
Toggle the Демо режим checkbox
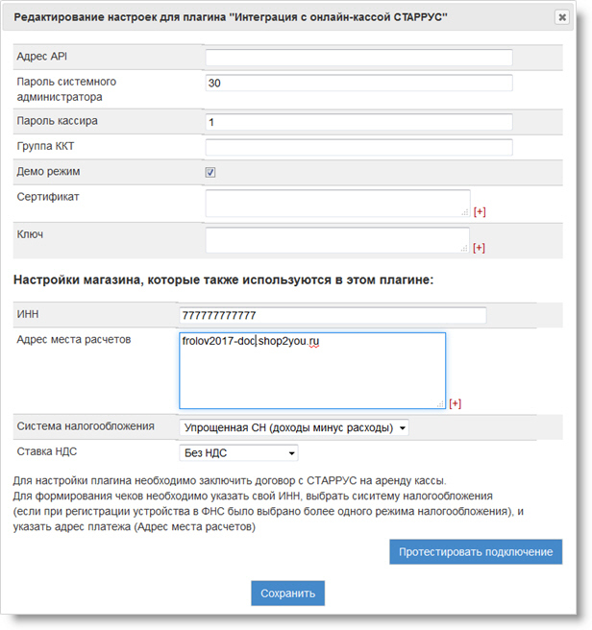pos(210,172)
